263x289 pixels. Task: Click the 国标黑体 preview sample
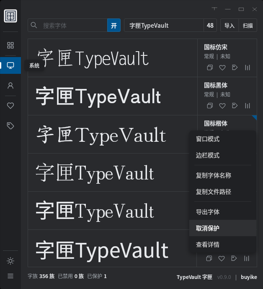(113, 96)
